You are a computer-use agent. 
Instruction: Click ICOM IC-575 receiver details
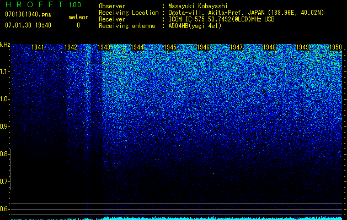tap(222, 19)
